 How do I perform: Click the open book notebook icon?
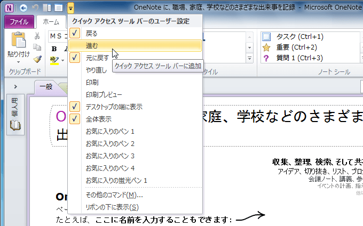click(15, 125)
